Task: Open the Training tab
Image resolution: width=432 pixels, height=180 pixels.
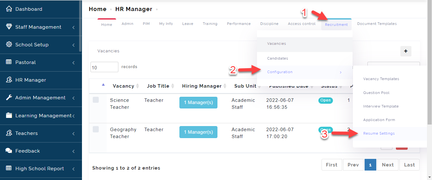Action: click(210, 24)
